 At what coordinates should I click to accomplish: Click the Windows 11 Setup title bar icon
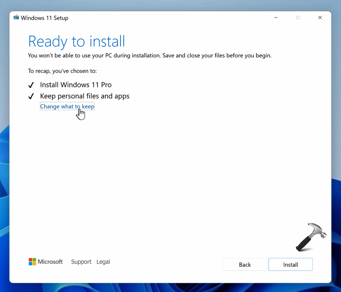click(16, 17)
